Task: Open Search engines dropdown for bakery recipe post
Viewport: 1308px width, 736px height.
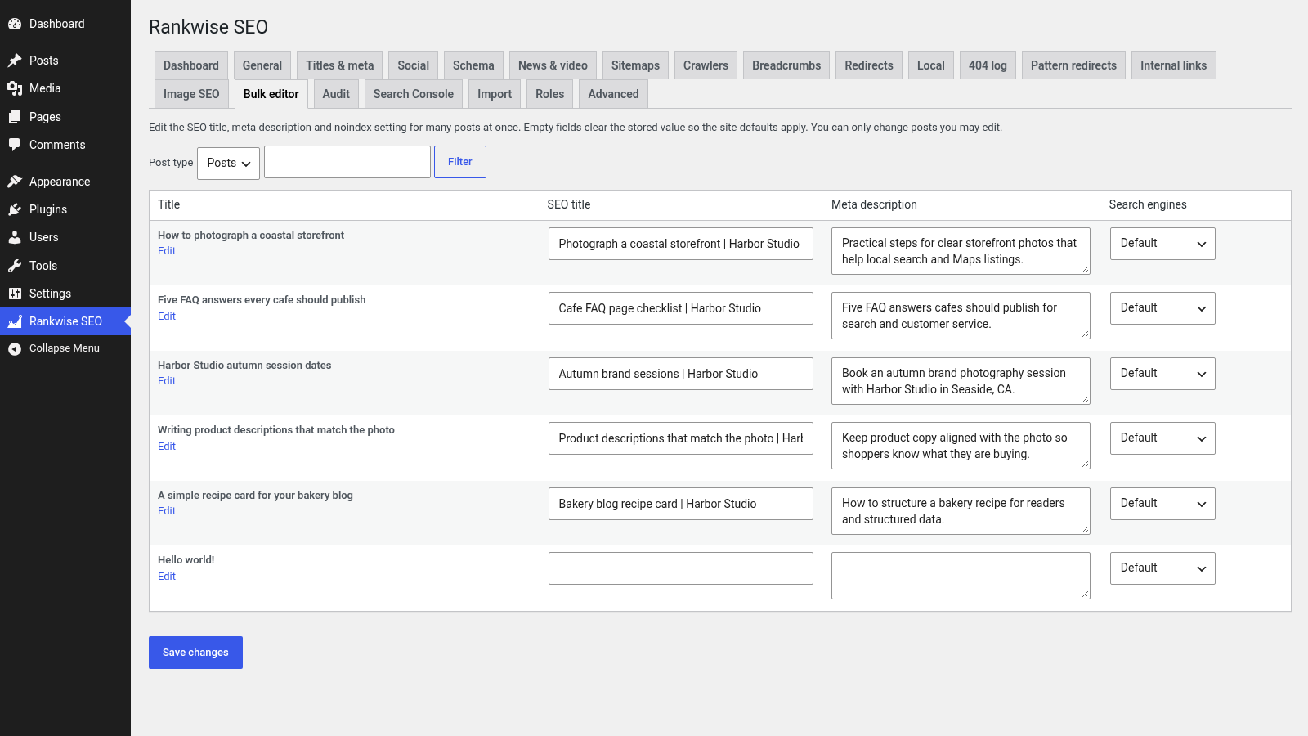Action: click(1162, 504)
